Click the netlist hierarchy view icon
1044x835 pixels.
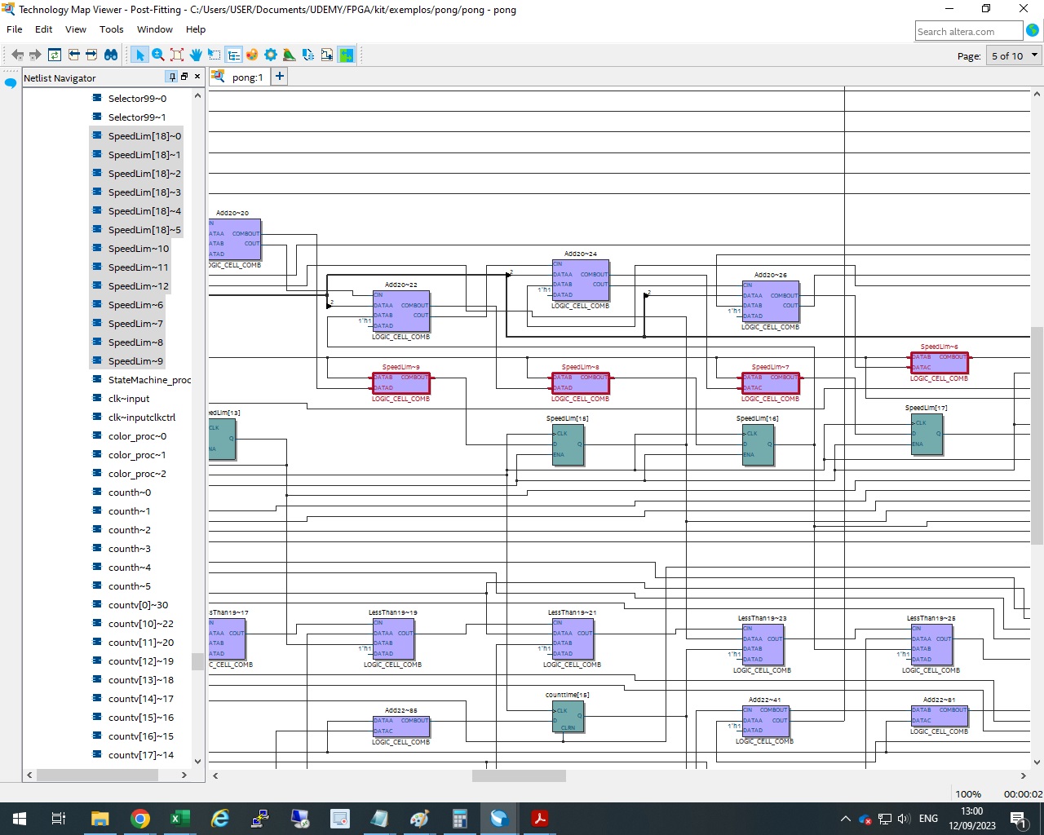pyautogui.click(x=233, y=55)
